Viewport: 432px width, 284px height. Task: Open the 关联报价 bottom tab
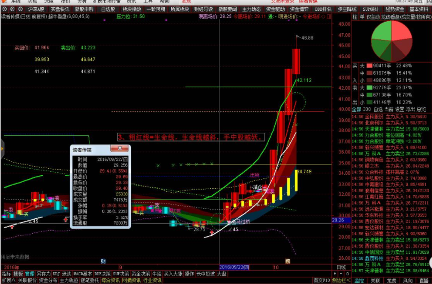pyautogui.click(x=27, y=280)
